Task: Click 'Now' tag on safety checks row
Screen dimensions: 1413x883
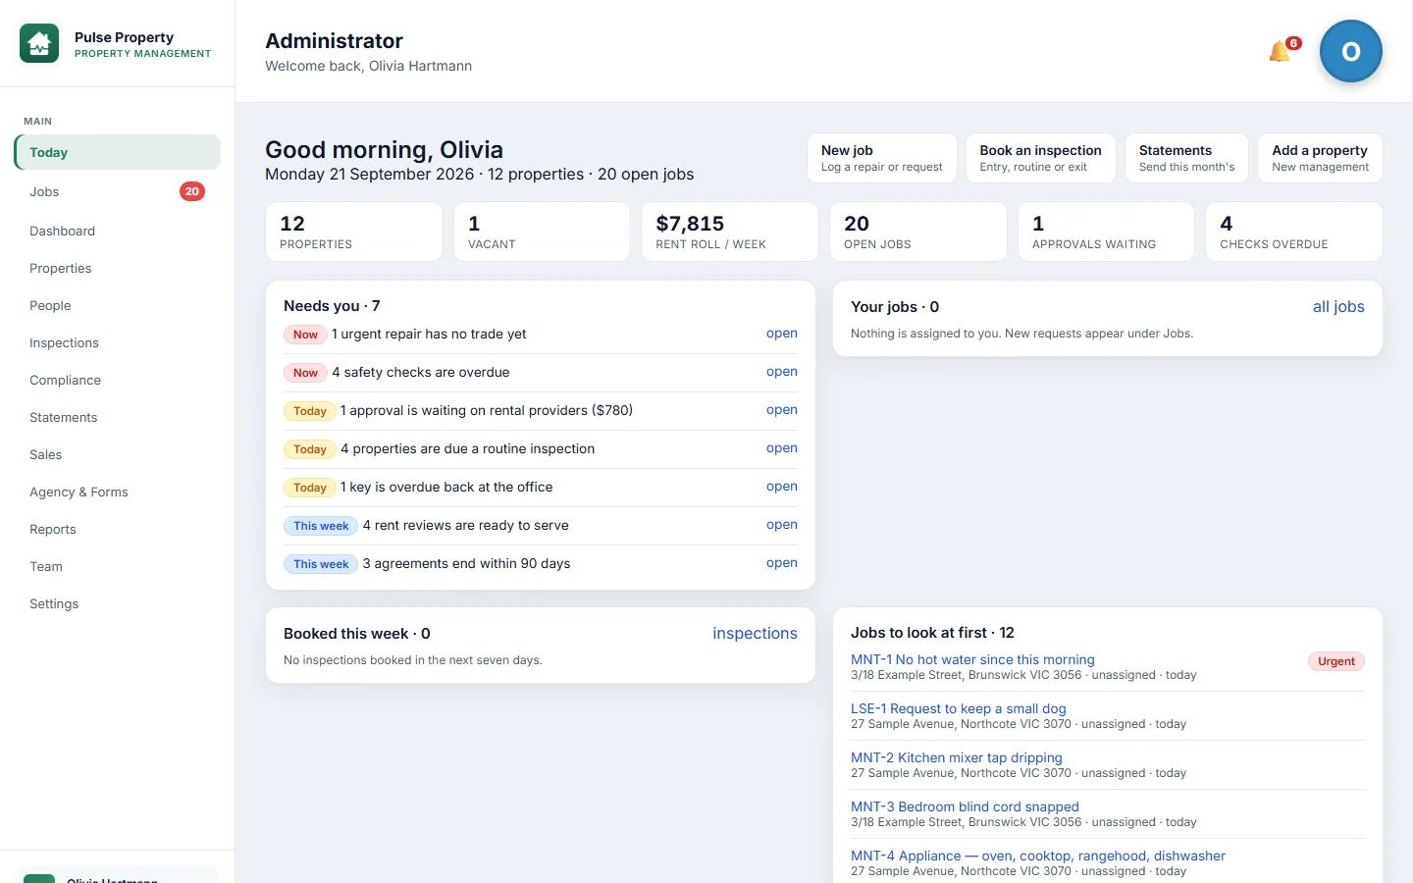Action: (x=305, y=373)
